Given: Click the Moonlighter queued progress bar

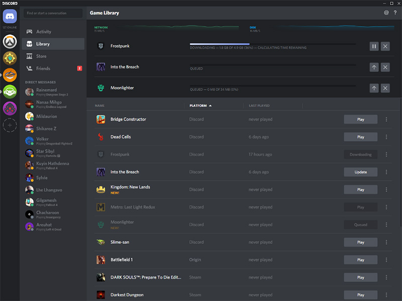Looking at the screenshot, I should (x=272, y=86).
